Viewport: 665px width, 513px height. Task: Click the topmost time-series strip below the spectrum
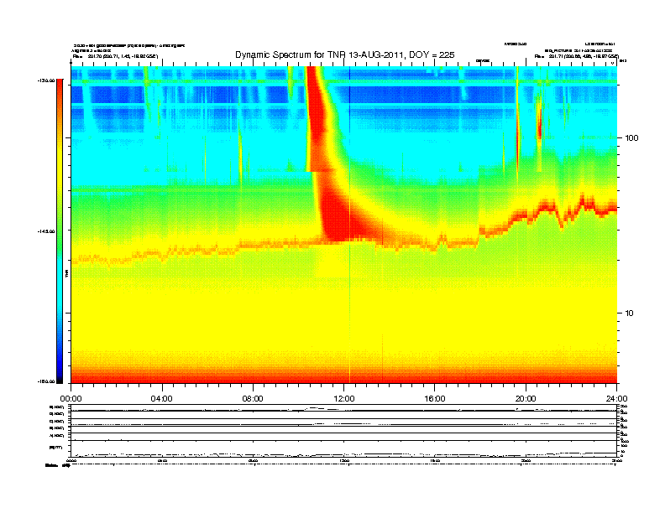click(344, 408)
